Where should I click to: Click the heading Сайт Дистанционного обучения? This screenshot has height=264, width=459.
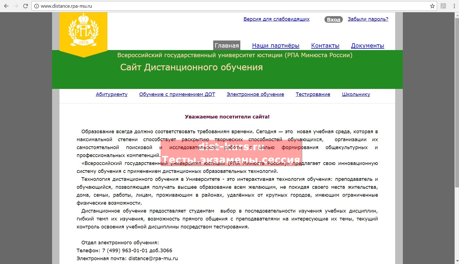[x=192, y=67]
